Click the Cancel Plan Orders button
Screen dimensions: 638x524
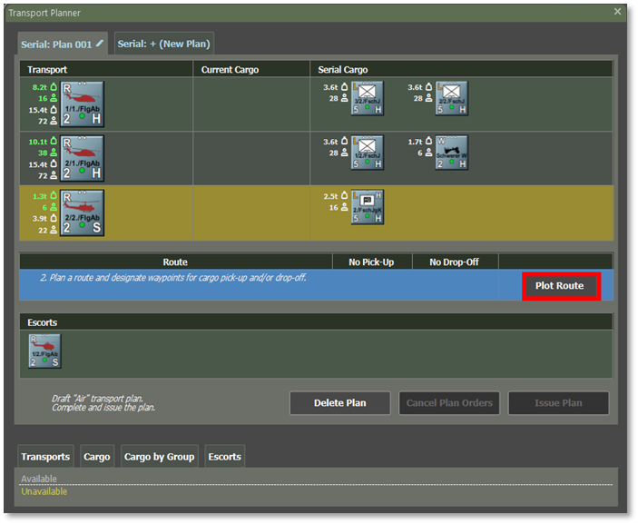[x=448, y=403]
